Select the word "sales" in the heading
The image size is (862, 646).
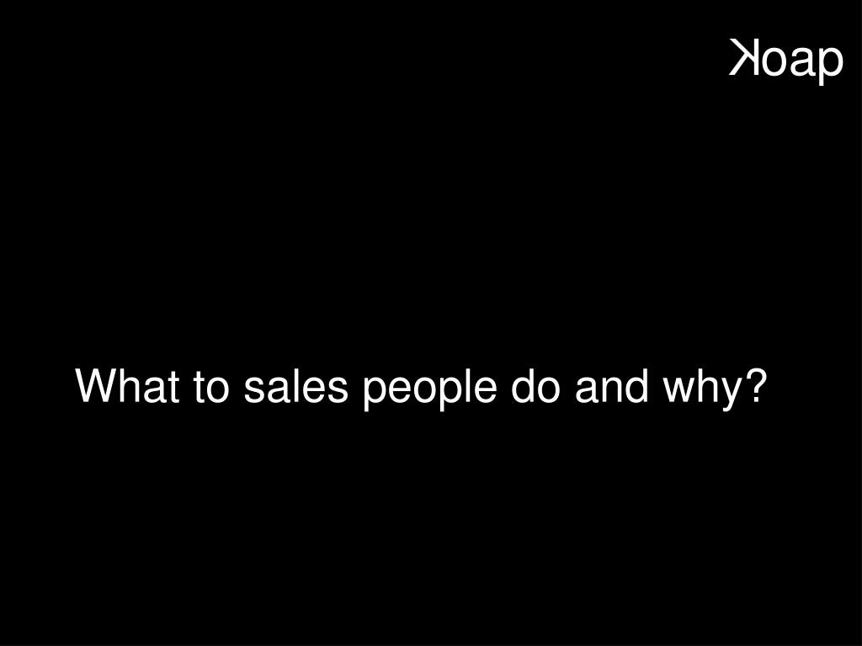click(x=295, y=385)
